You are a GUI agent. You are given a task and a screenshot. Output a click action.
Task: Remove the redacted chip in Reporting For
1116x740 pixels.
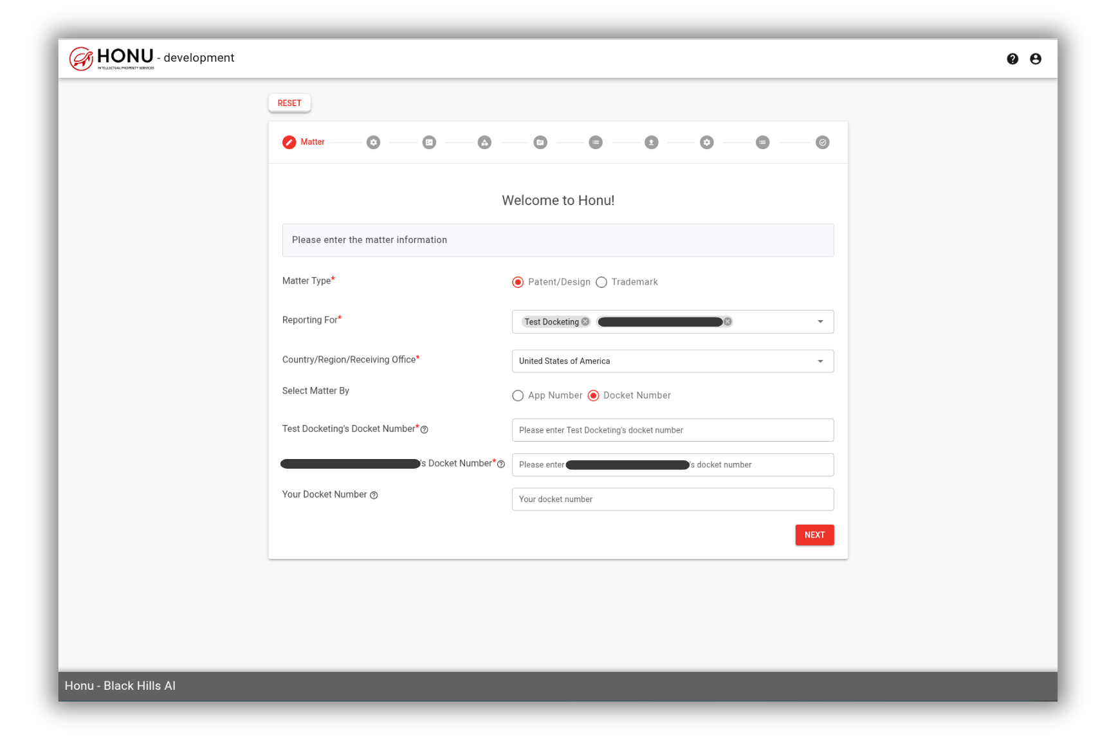pyautogui.click(x=727, y=321)
